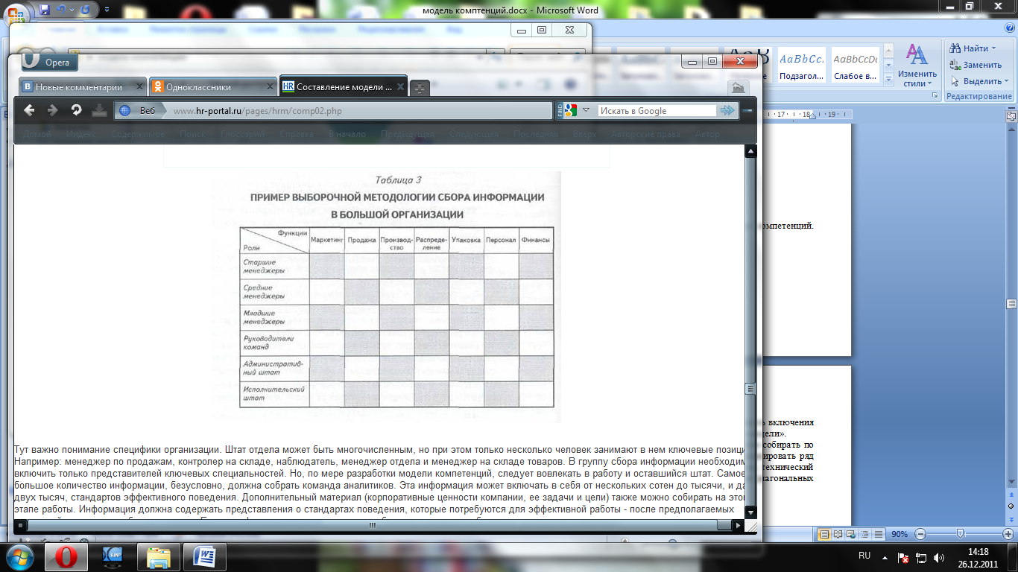Open the Изменить стили dropdown
1018x572 pixels.
pos(917,66)
